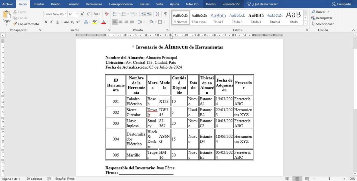Image resolution: width=357 pixels, height=181 pixels.
Task: Toggle italic K formatting
Action: click(x=52, y=22)
